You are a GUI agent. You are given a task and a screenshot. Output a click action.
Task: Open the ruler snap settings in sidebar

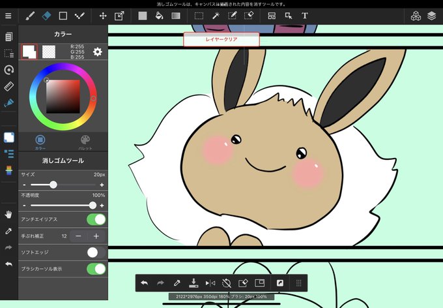pos(8,86)
